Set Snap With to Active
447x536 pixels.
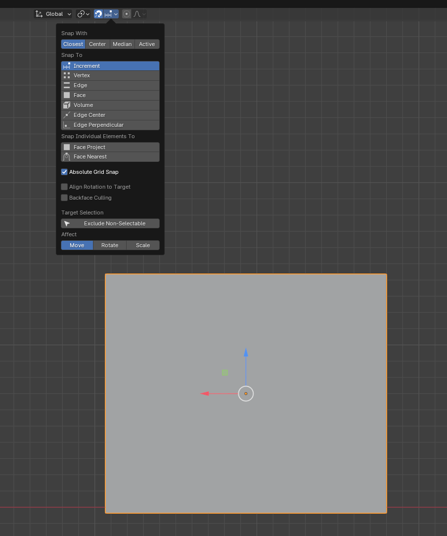pyautogui.click(x=147, y=44)
